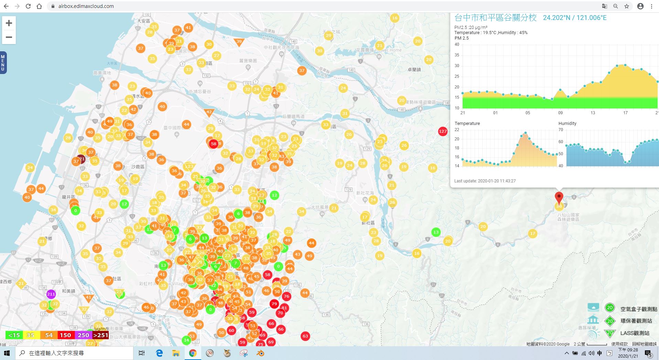Select the yellow diamond 21 EPA marker
Viewport: 659px width, 360px height.
(21, 284)
